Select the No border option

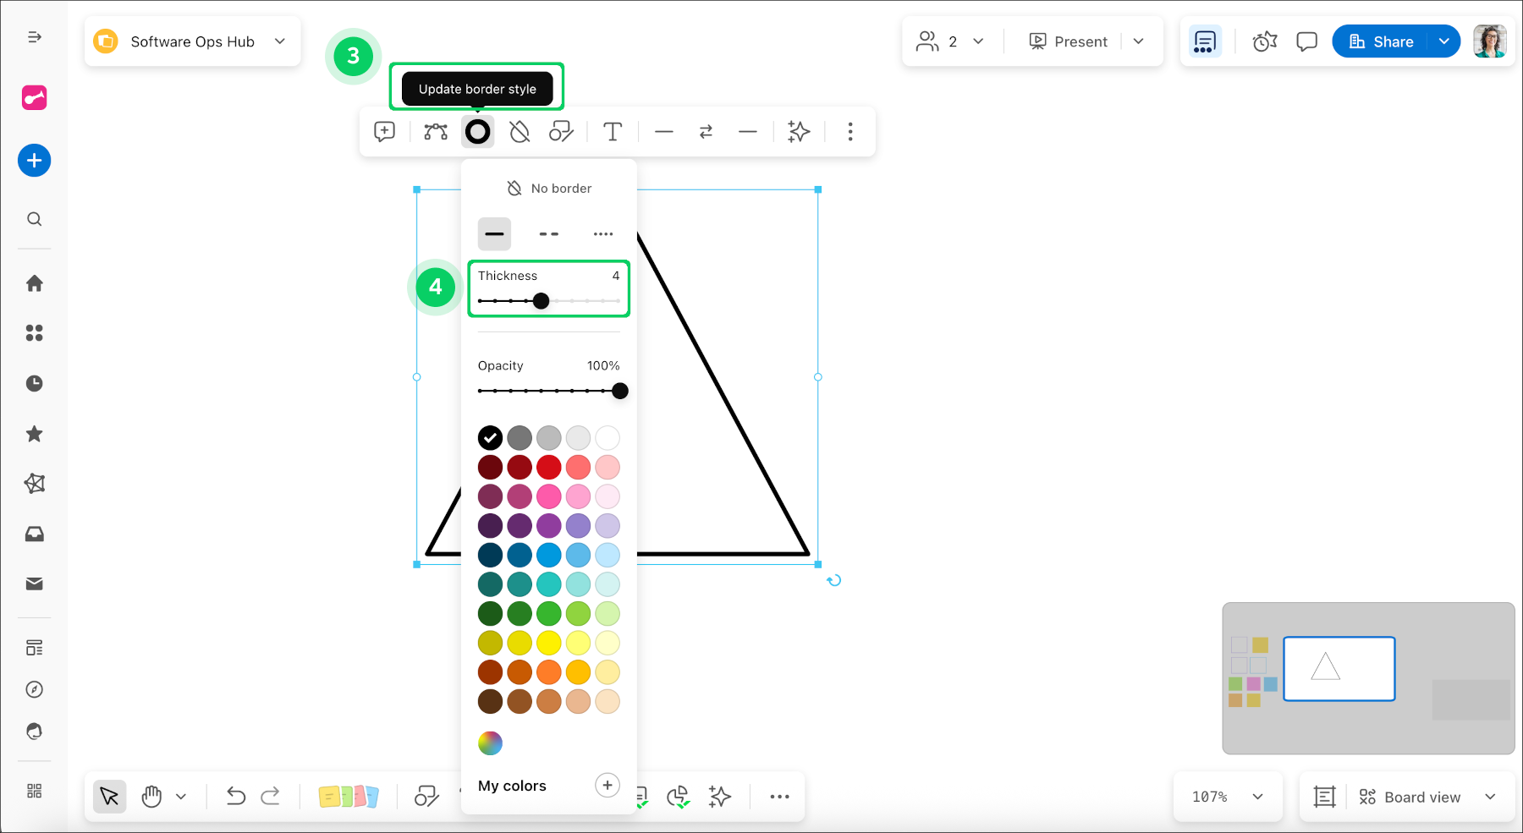[x=548, y=188]
